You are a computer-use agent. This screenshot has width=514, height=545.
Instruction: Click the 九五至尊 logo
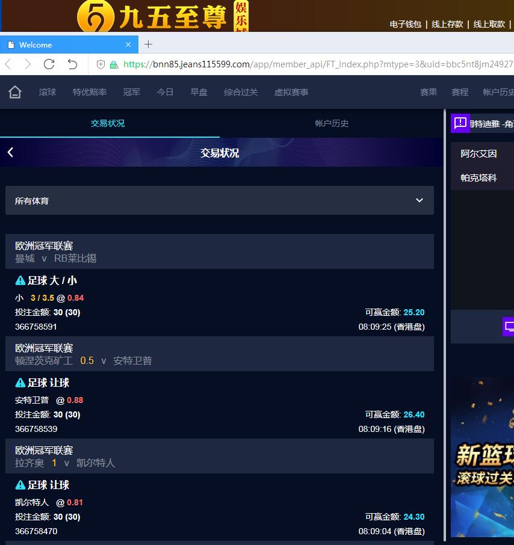163,16
